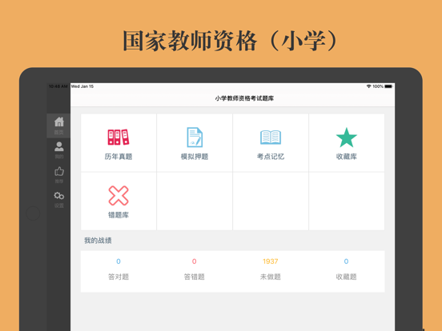Click the 答错题 label
The width and height of the screenshot is (442, 331).
195,277
